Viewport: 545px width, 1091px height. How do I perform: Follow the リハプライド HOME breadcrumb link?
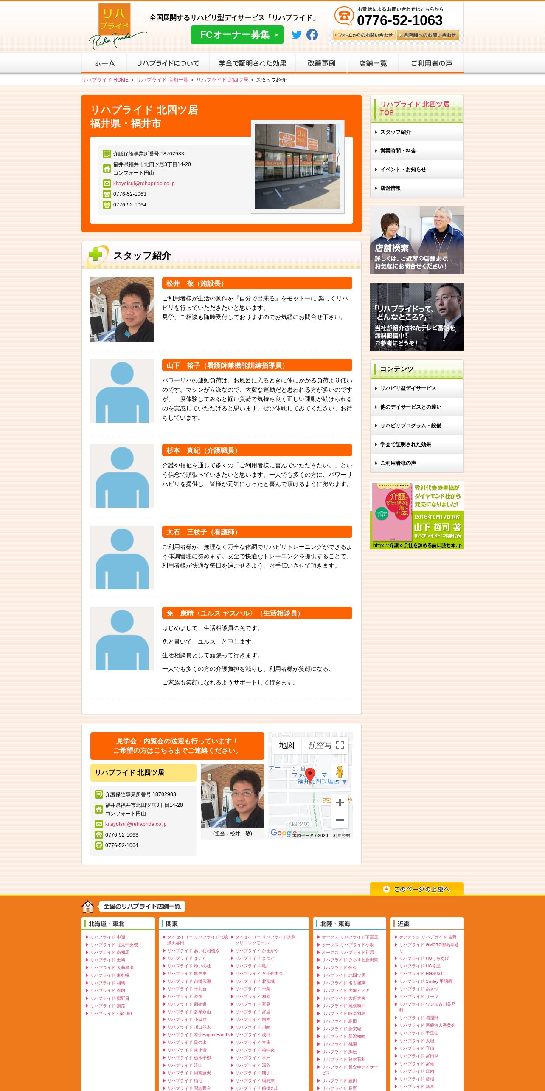point(105,80)
